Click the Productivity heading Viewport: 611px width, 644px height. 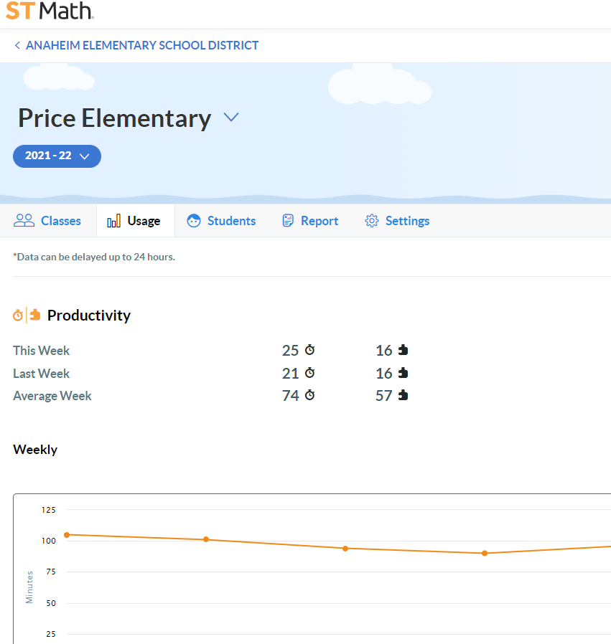[x=89, y=316]
